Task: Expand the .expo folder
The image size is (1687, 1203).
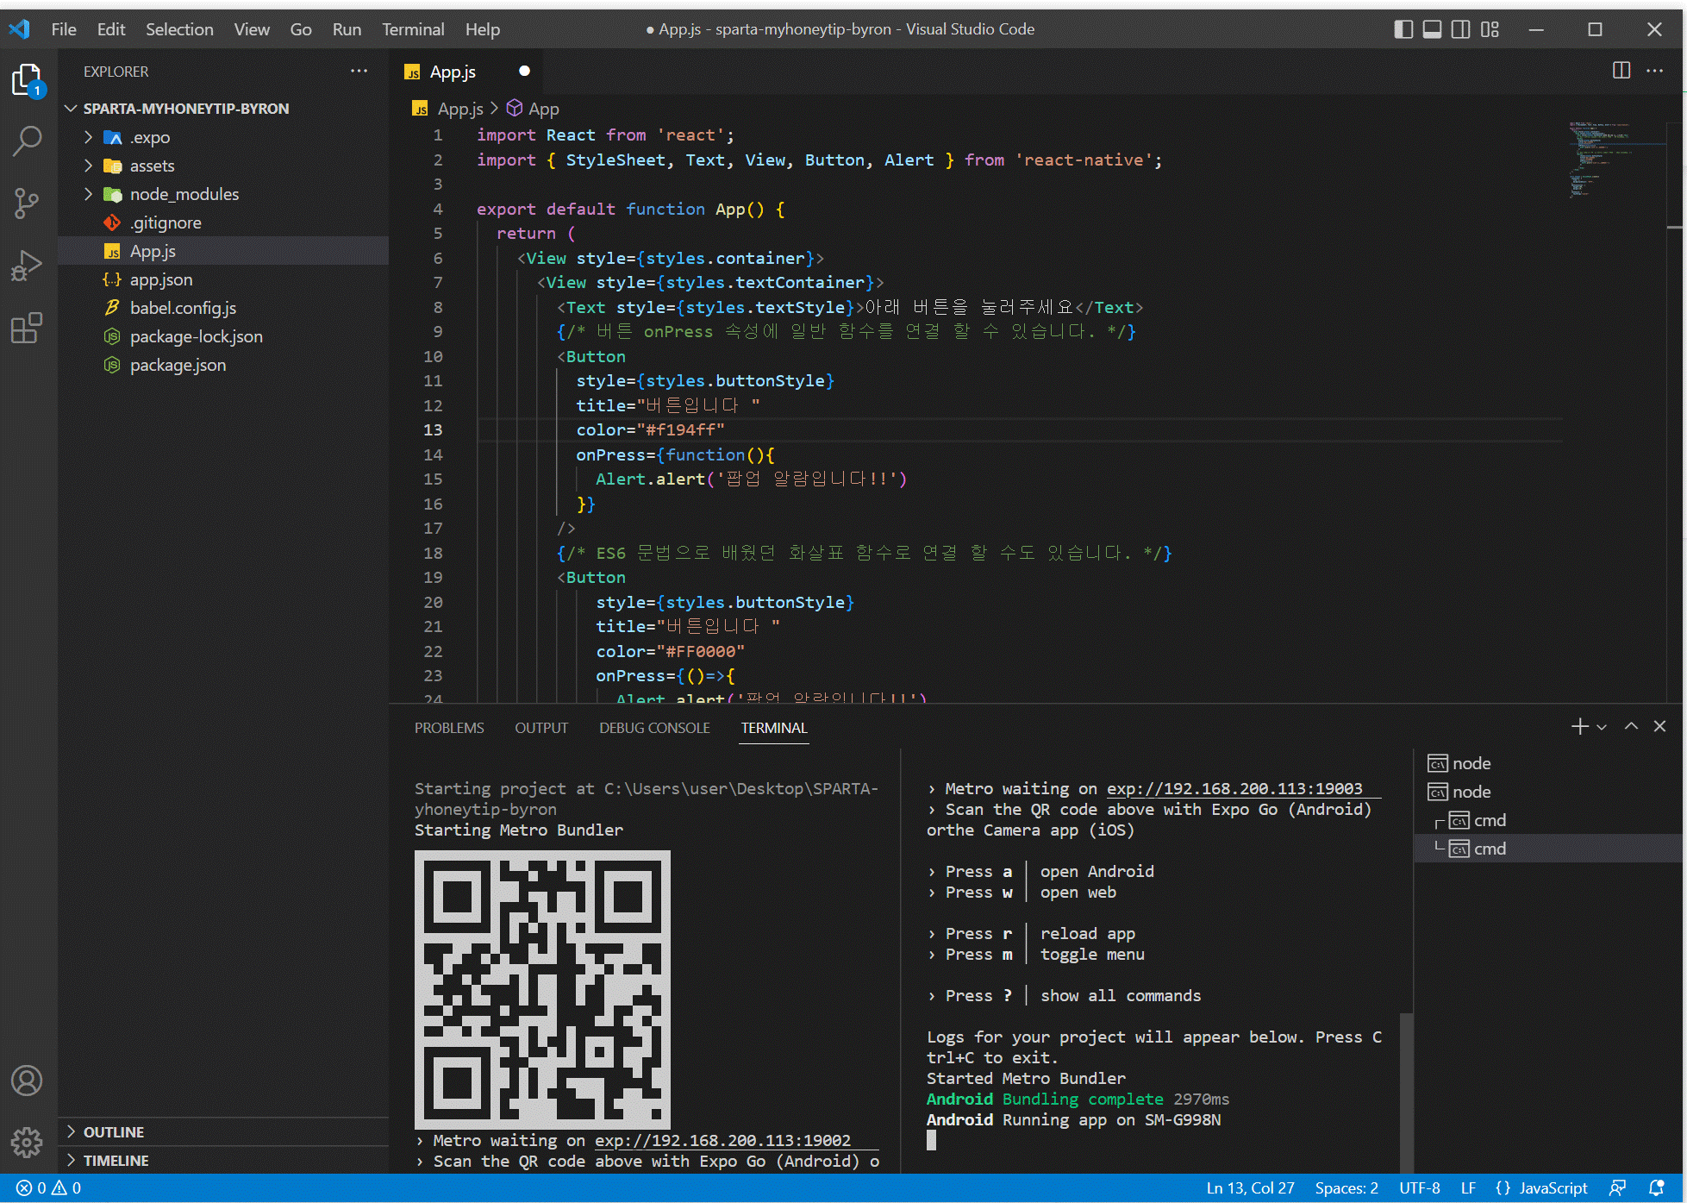Action: coord(223,137)
